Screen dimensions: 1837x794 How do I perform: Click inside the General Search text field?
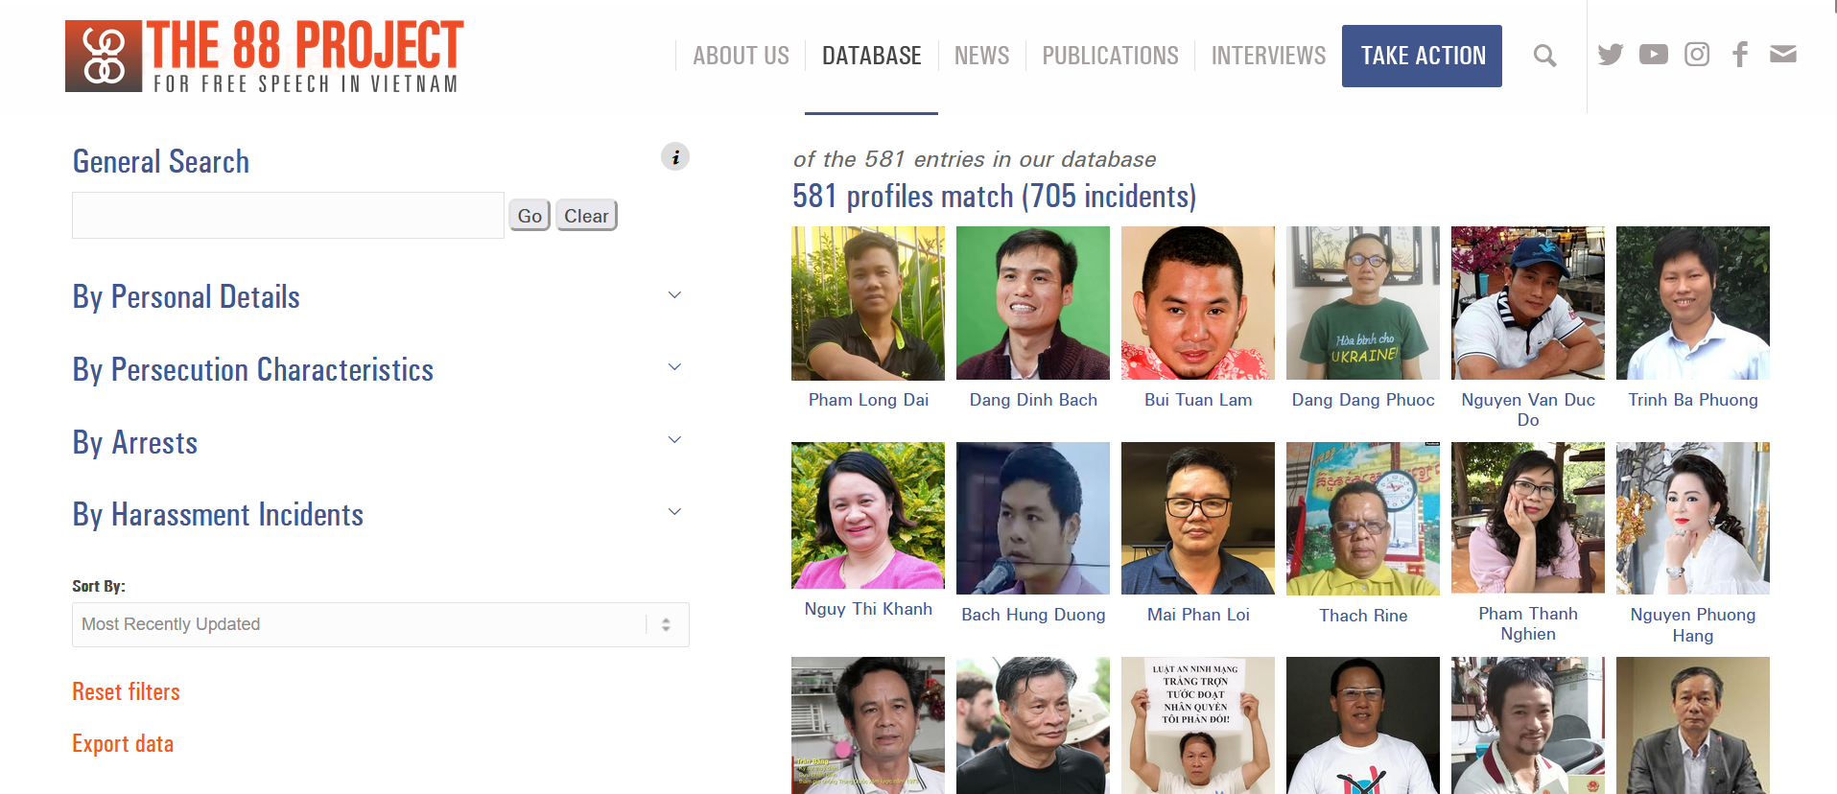pos(288,216)
